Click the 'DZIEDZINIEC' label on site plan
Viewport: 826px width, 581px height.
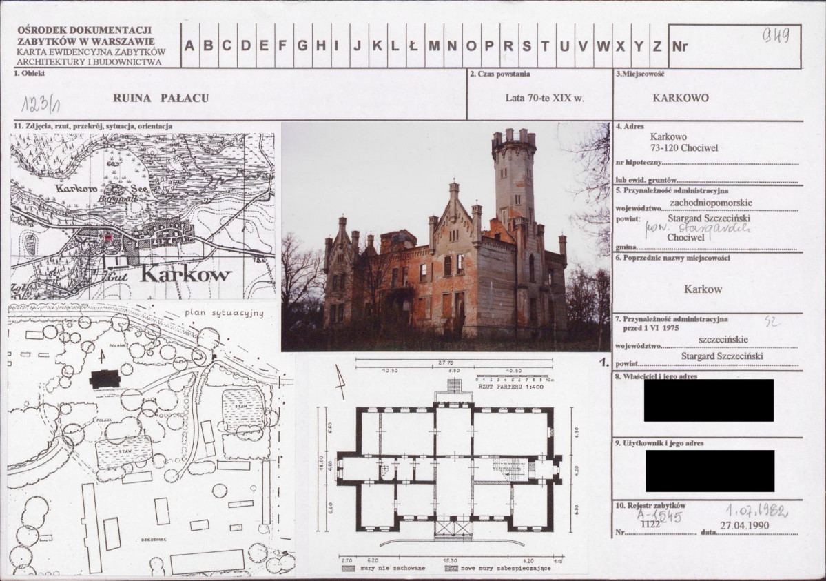(154, 540)
